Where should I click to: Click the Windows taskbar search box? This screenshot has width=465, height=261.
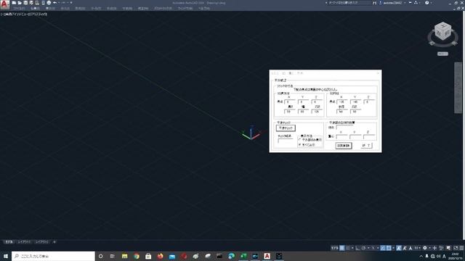53,256
